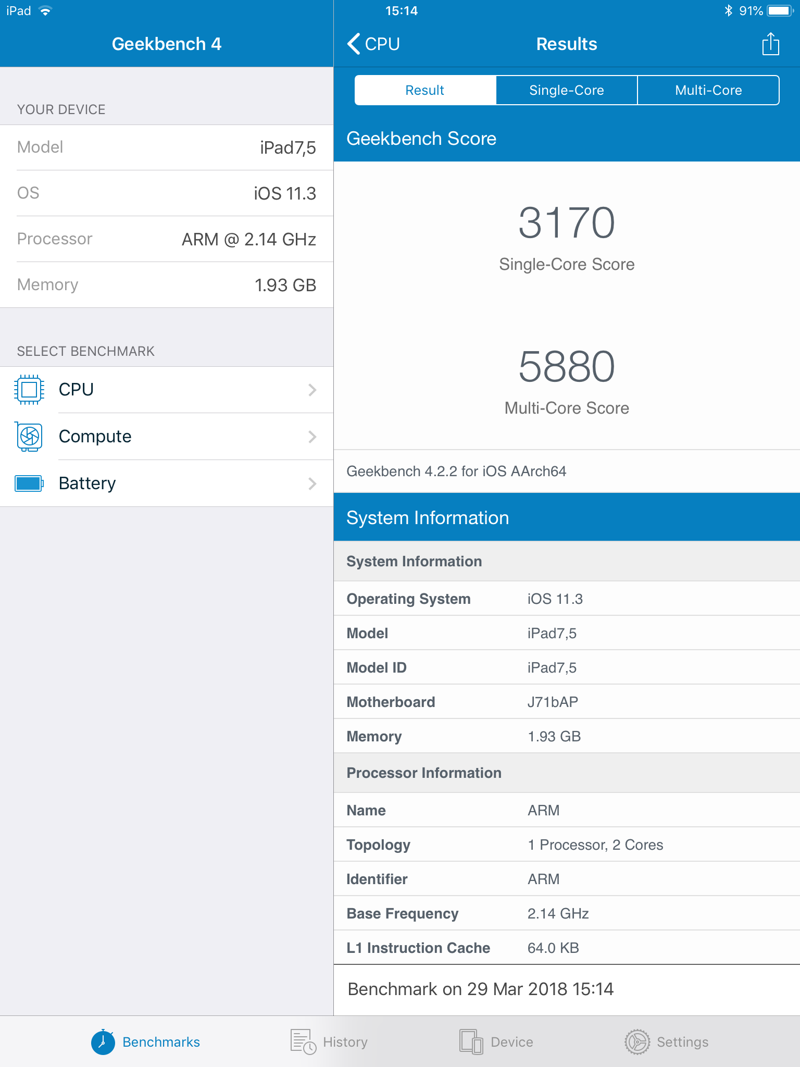
Task: Open the Settings tab label
Action: pos(682,1041)
